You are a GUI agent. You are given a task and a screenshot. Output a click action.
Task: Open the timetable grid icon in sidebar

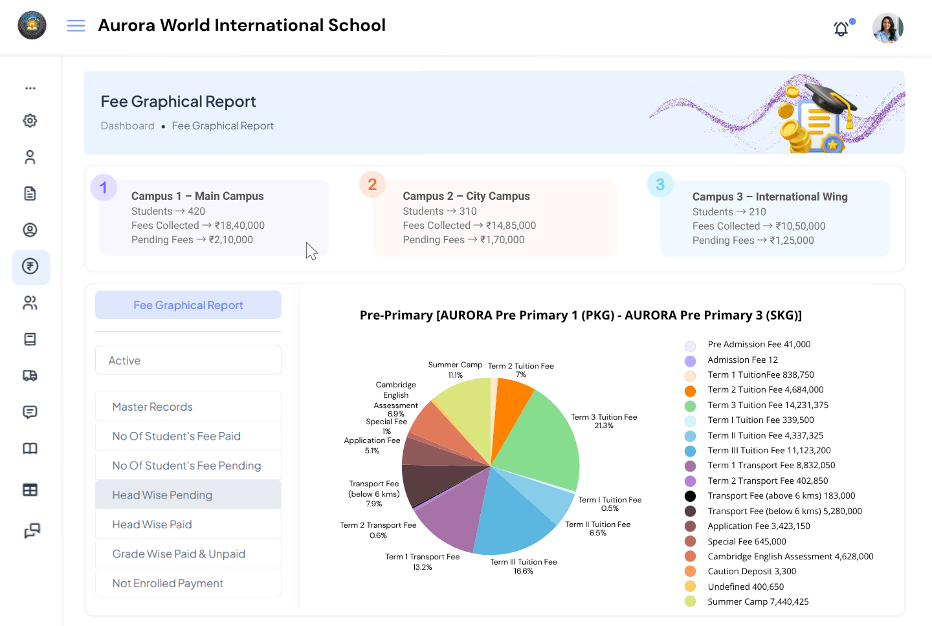click(x=30, y=490)
